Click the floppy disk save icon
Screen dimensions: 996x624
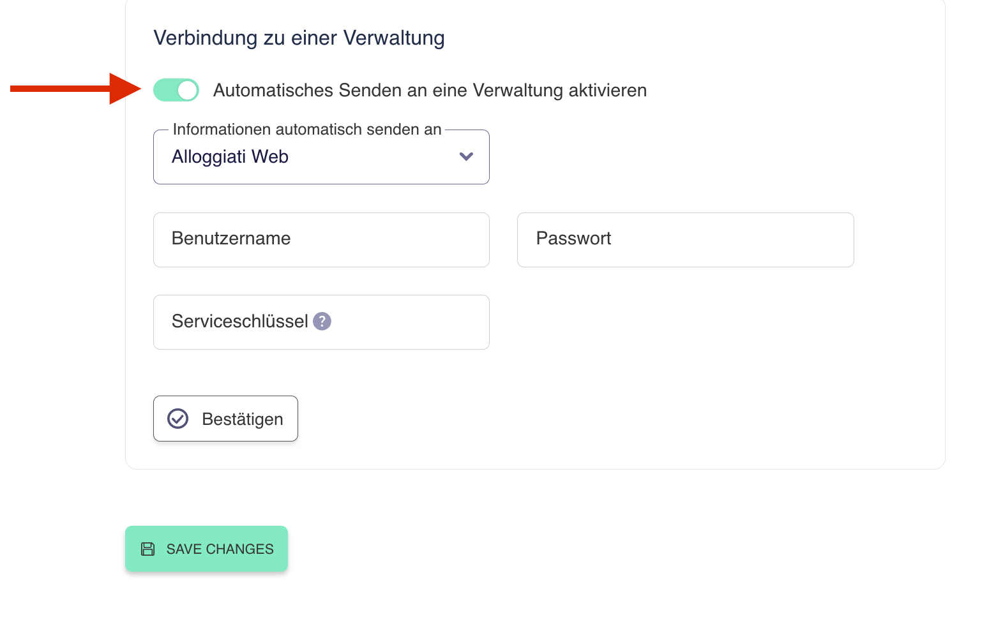click(x=147, y=549)
